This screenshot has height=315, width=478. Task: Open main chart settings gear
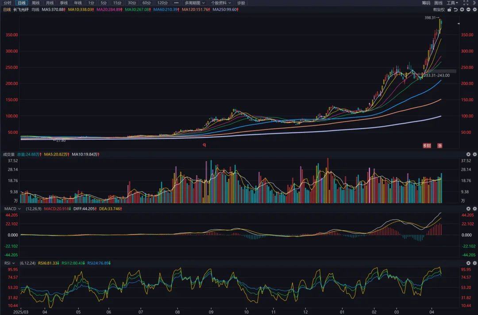click(x=474, y=10)
